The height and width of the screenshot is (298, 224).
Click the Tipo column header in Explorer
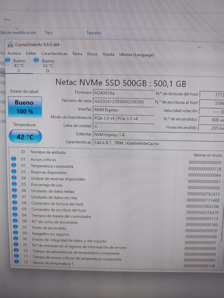tap(48, 33)
